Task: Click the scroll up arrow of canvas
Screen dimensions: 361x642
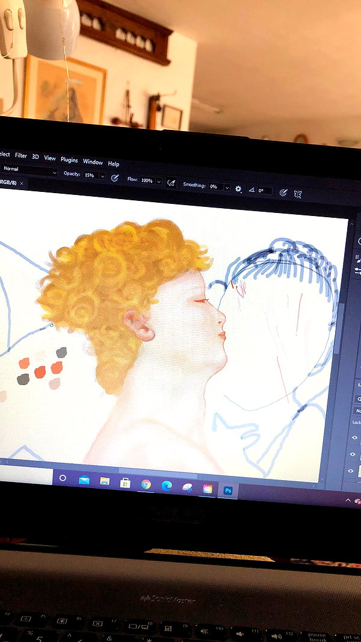Action: pos(351,224)
